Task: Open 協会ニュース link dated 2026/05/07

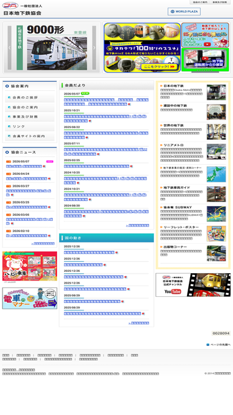Action: 24,167
